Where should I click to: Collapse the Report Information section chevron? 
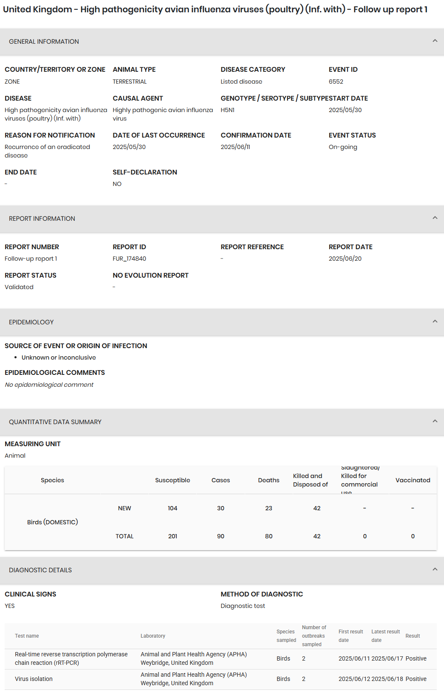(x=435, y=218)
